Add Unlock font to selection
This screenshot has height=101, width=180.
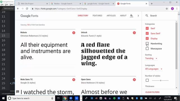[x=134, y=33]
